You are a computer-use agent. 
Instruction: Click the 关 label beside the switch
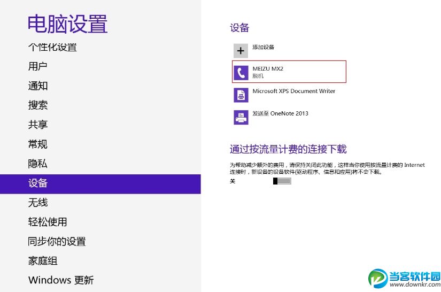tap(233, 181)
